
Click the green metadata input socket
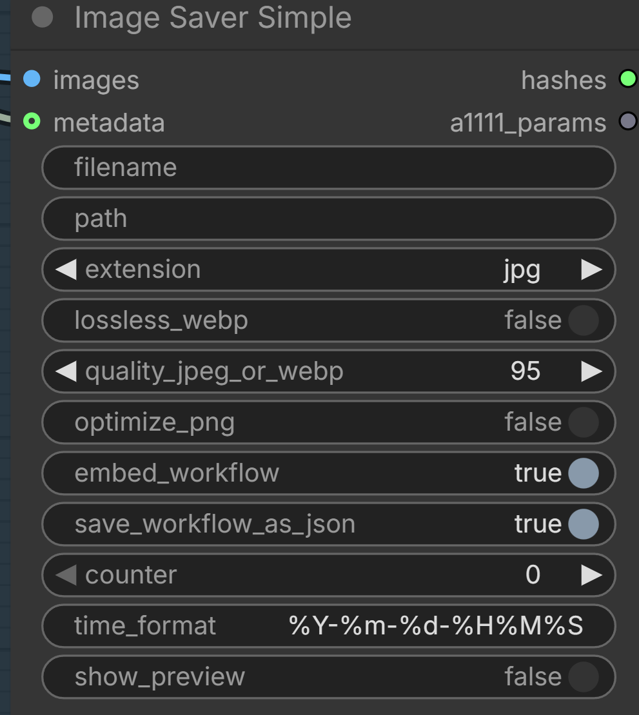[x=32, y=121]
